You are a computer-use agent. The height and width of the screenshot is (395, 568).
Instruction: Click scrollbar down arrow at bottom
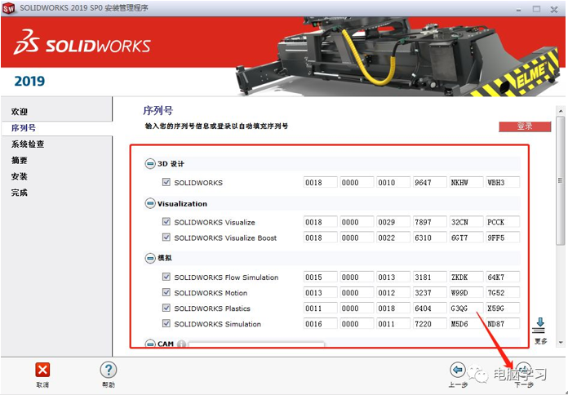point(561,342)
